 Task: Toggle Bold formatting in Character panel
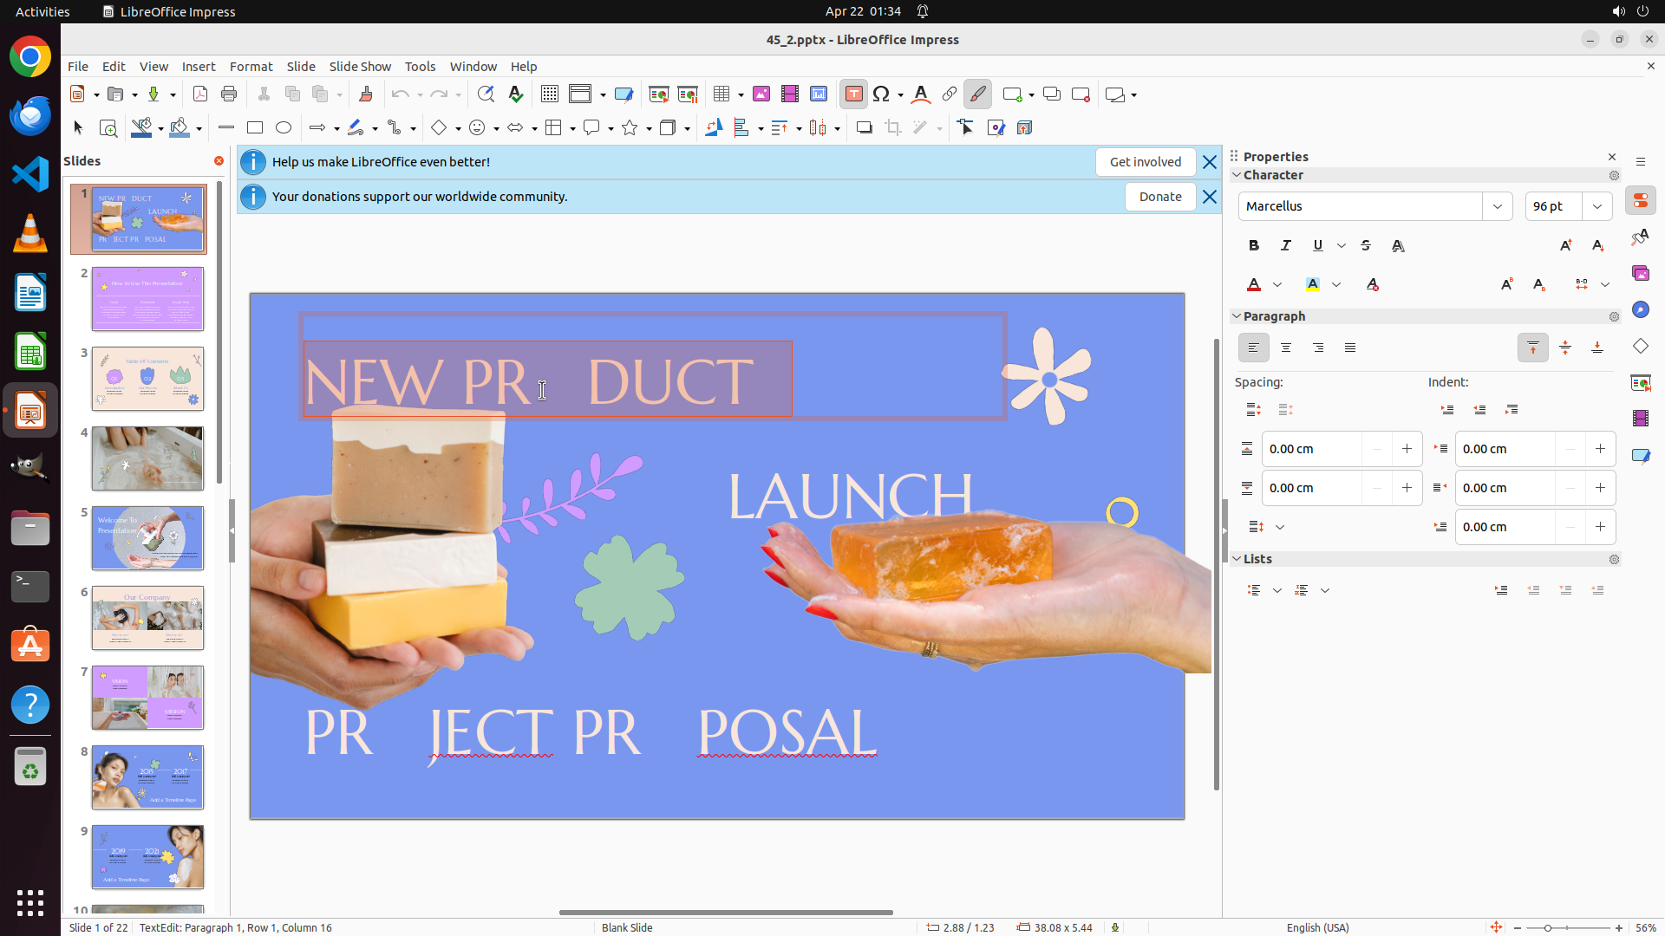pos(1254,246)
